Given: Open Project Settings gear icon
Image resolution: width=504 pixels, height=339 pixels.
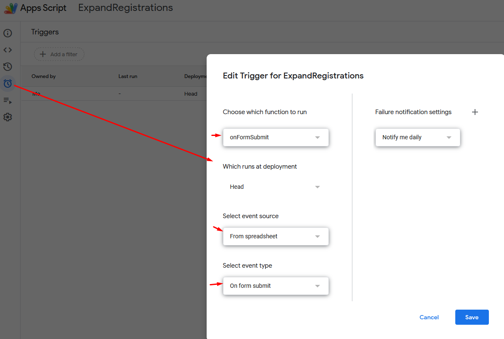Looking at the screenshot, I should click(8, 117).
